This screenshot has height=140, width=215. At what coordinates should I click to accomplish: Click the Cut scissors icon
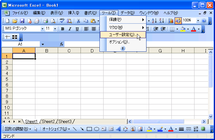[78, 21]
